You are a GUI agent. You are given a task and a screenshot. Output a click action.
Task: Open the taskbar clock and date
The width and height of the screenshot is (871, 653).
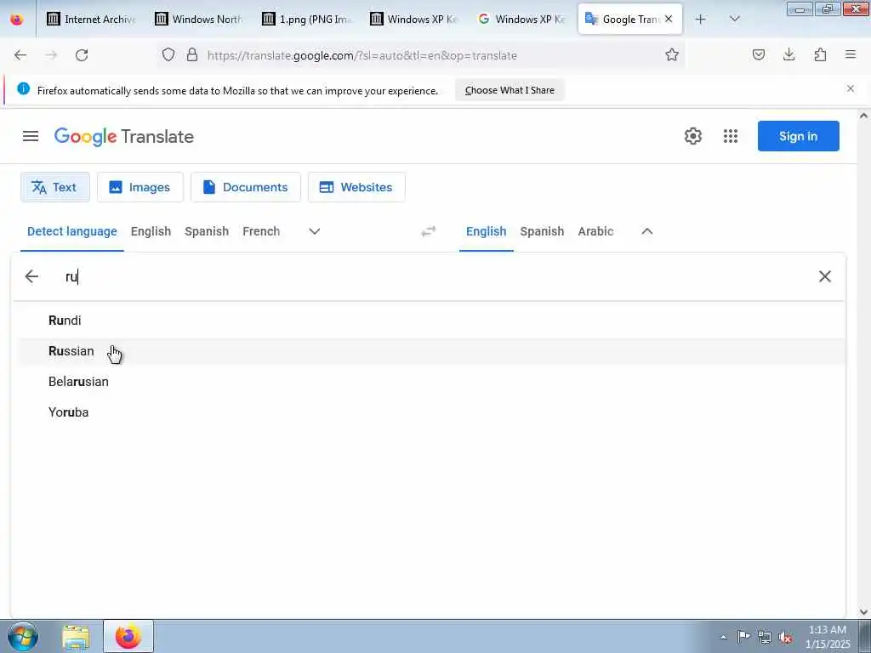[x=828, y=637]
